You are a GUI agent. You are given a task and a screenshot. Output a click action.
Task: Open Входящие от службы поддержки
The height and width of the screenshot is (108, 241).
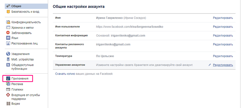click(26, 97)
